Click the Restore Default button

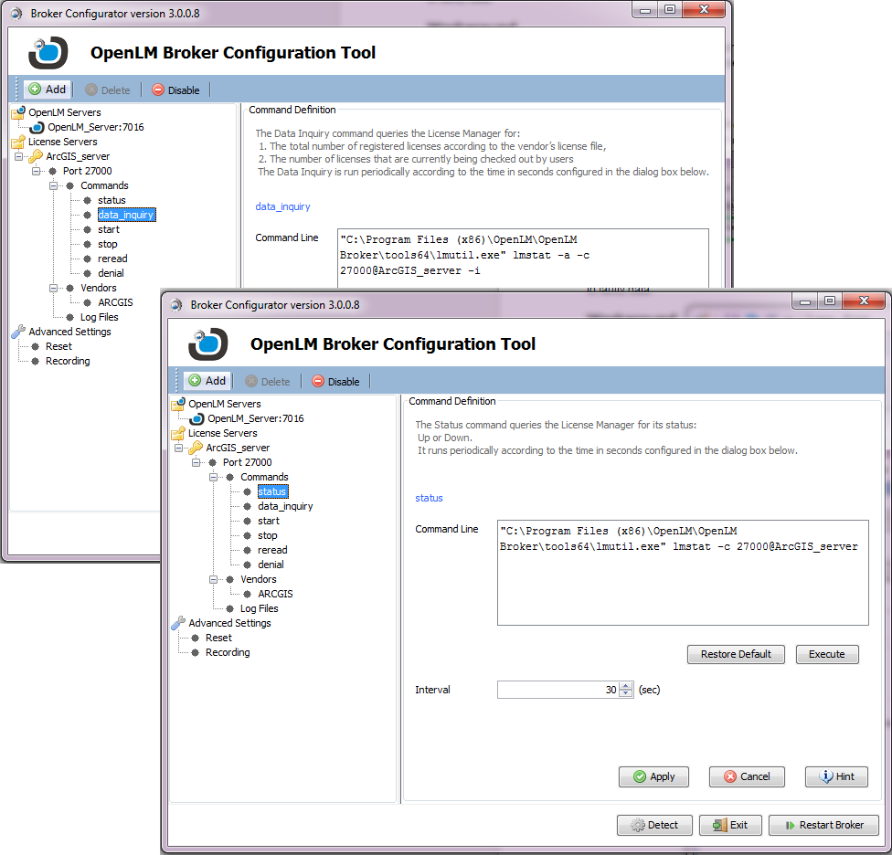point(736,654)
